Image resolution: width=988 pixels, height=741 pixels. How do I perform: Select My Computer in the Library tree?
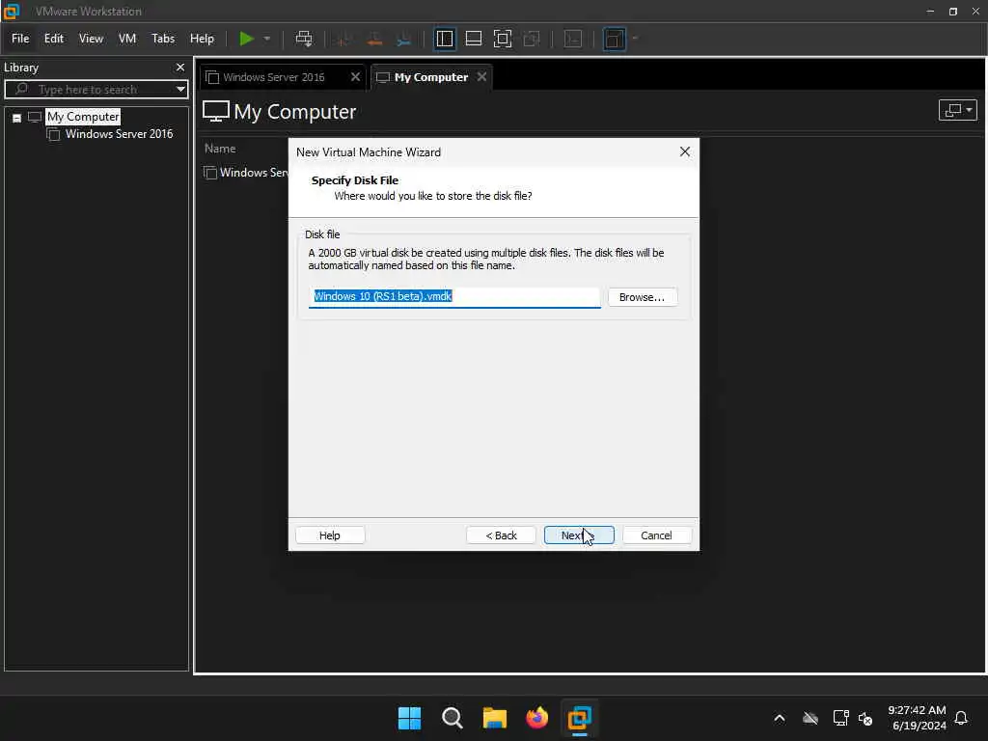click(x=83, y=117)
